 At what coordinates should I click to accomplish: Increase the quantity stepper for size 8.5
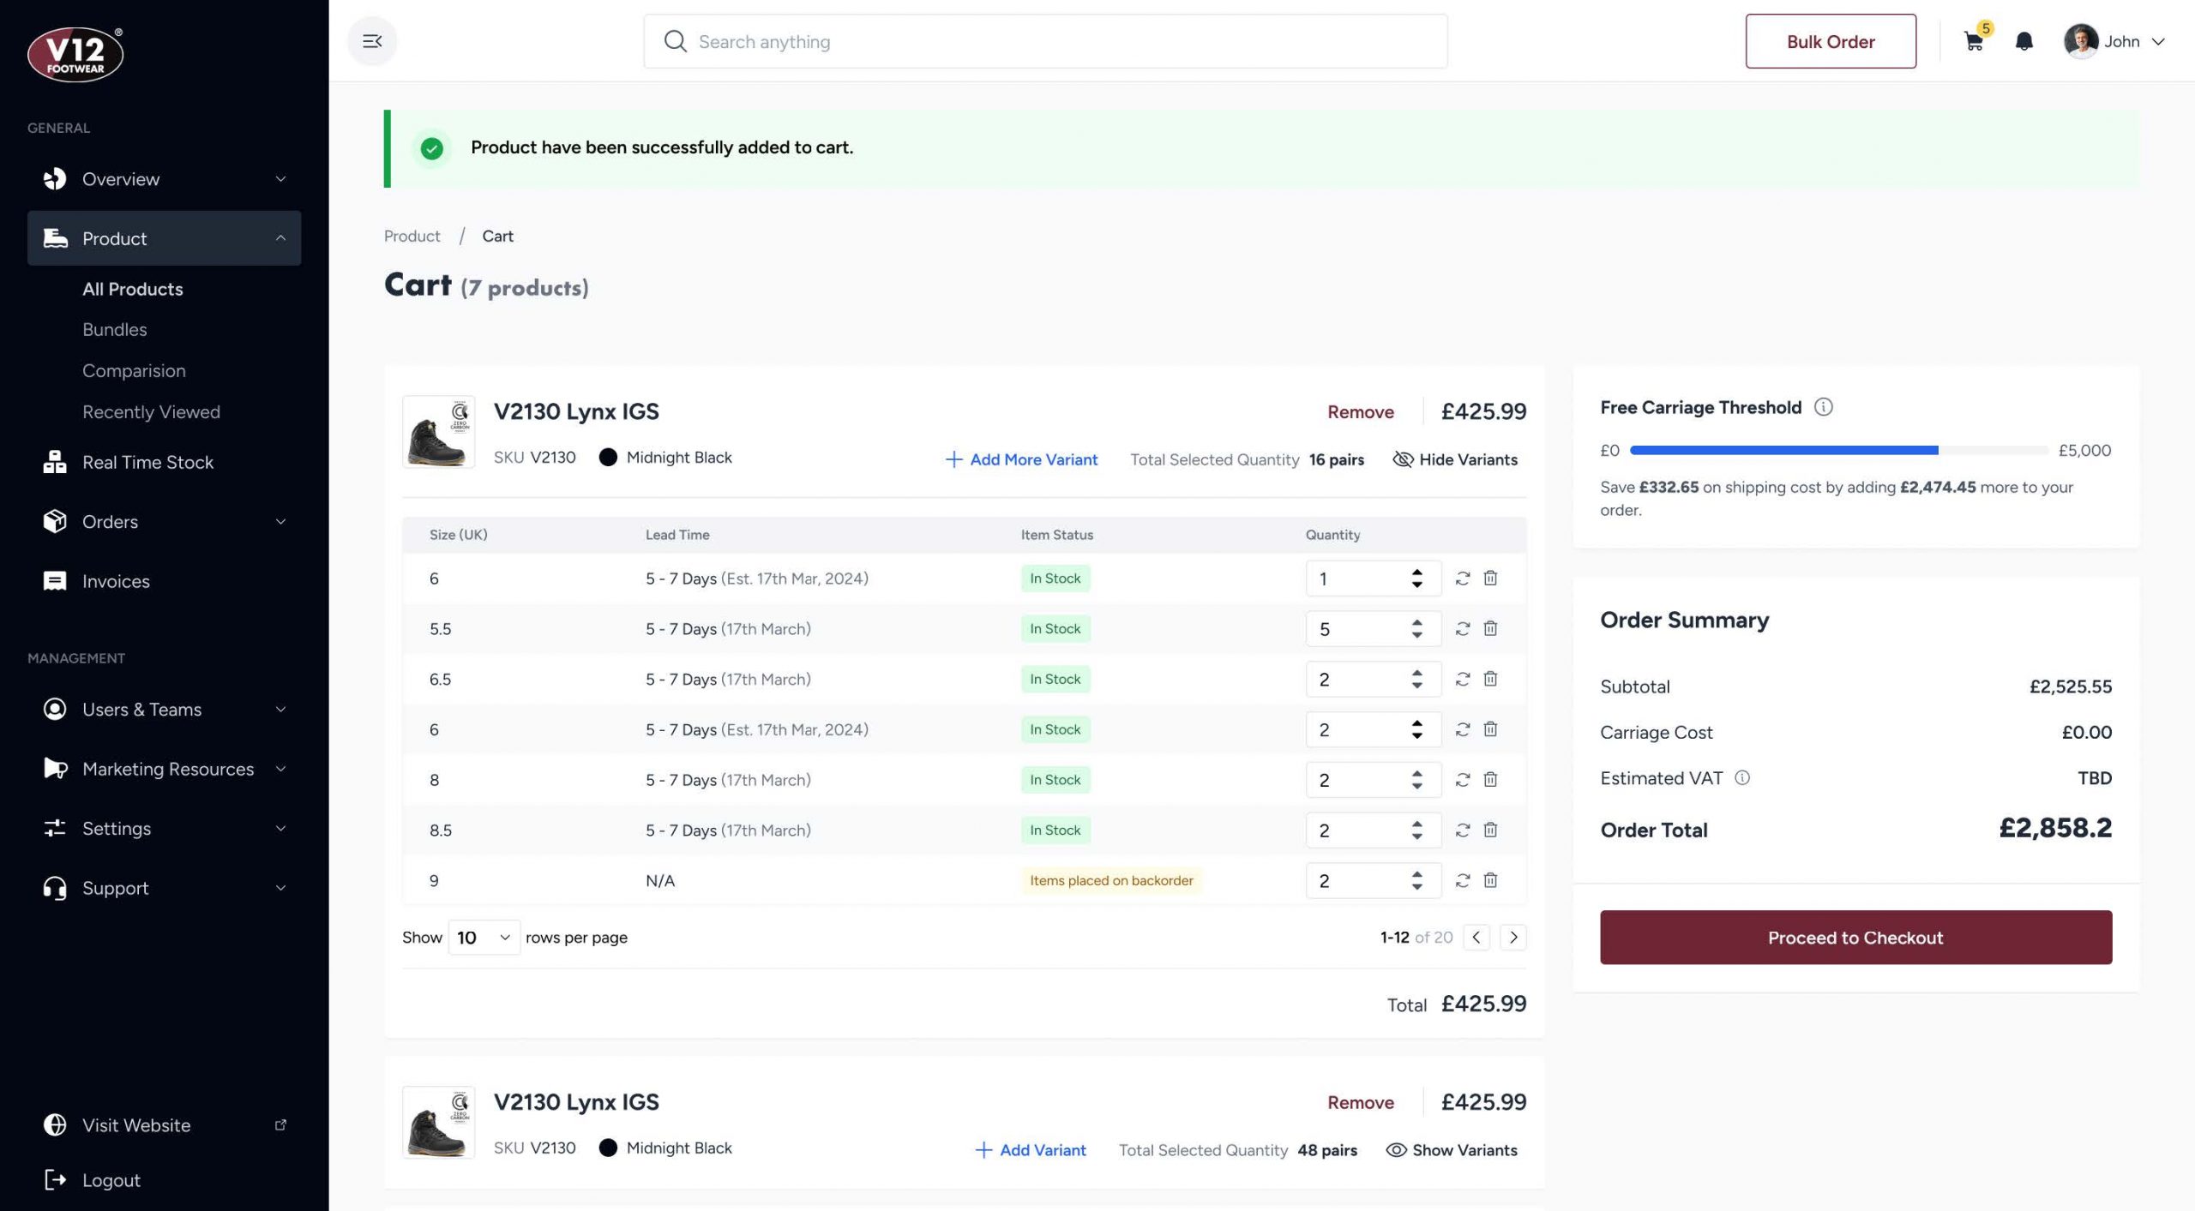click(x=1416, y=824)
